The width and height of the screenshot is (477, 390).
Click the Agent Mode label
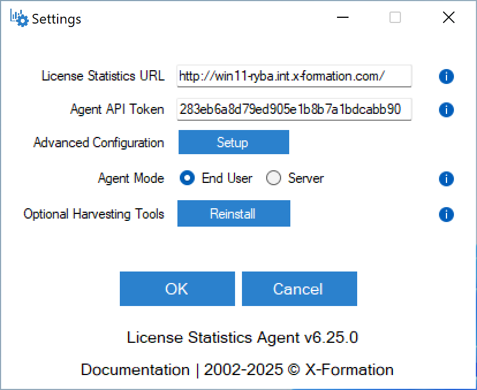[x=131, y=178]
